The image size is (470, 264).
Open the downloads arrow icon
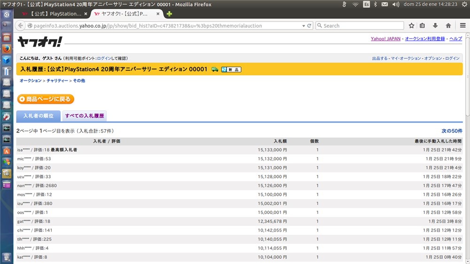pos(435,26)
